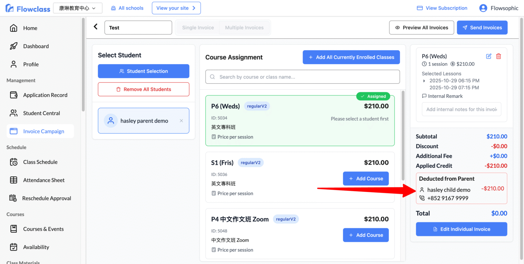Go to Reschedule Approval page
Screen dimensions: 524x264
click(46, 198)
